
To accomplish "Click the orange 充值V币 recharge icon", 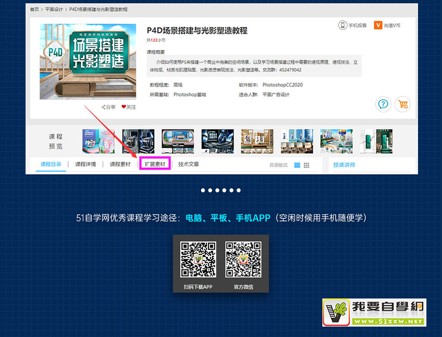I will [x=379, y=25].
